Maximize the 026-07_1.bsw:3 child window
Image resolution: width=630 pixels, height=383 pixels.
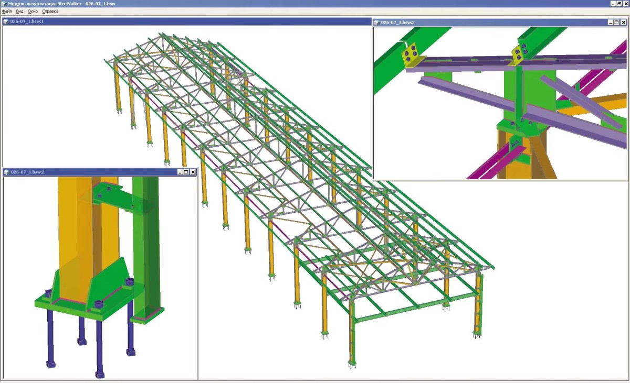[616, 23]
